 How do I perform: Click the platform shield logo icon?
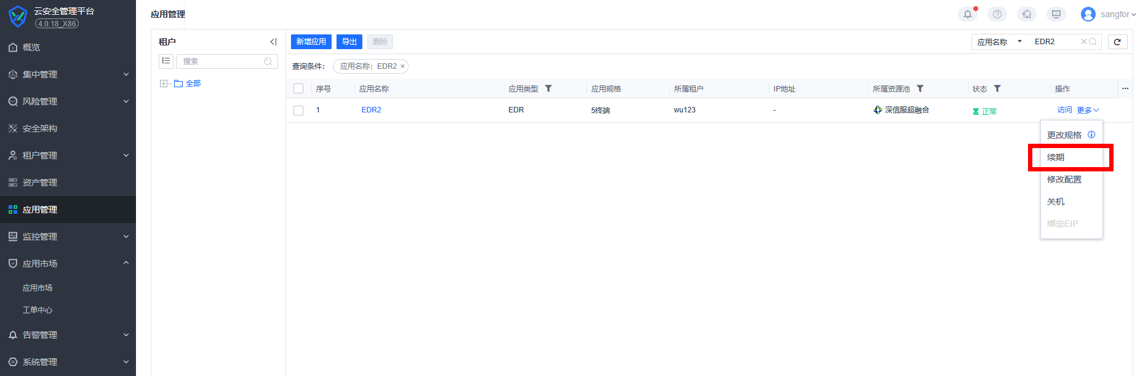[18, 17]
